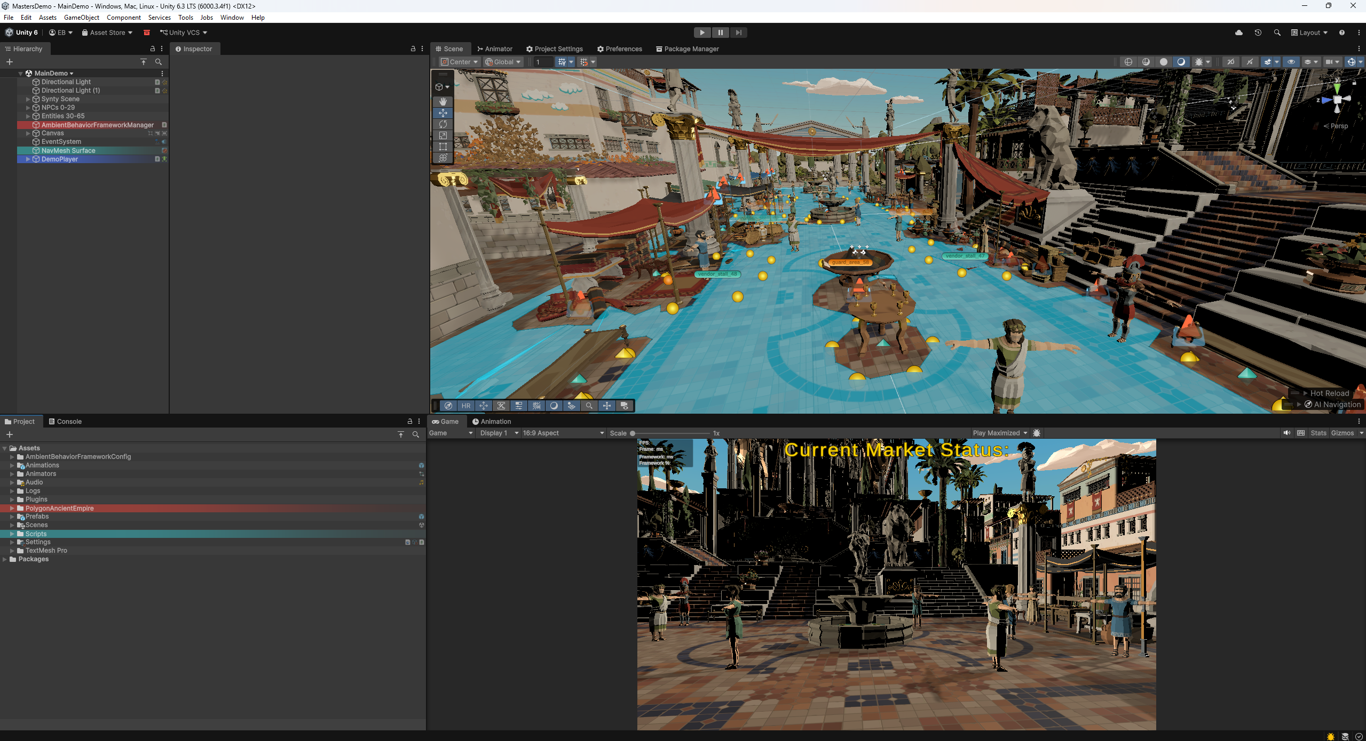Select the Scale tool in the Scene overlay

pyautogui.click(x=443, y=135)
